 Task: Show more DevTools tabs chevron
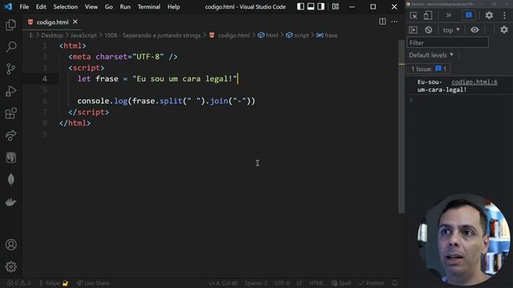(449, 15)
